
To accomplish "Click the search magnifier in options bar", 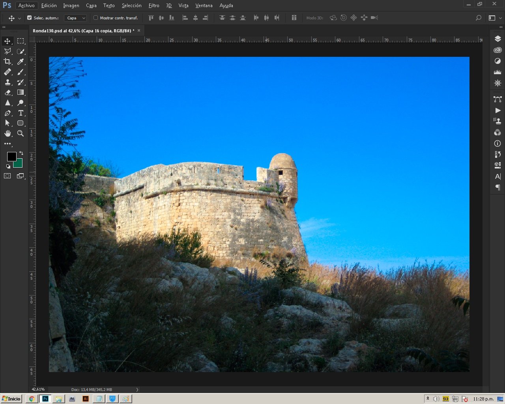I will [479, 18].
